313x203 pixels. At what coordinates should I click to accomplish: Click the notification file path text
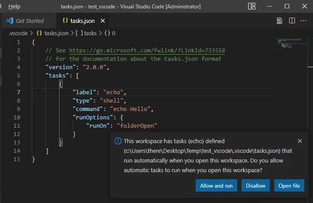click(202, 151)
